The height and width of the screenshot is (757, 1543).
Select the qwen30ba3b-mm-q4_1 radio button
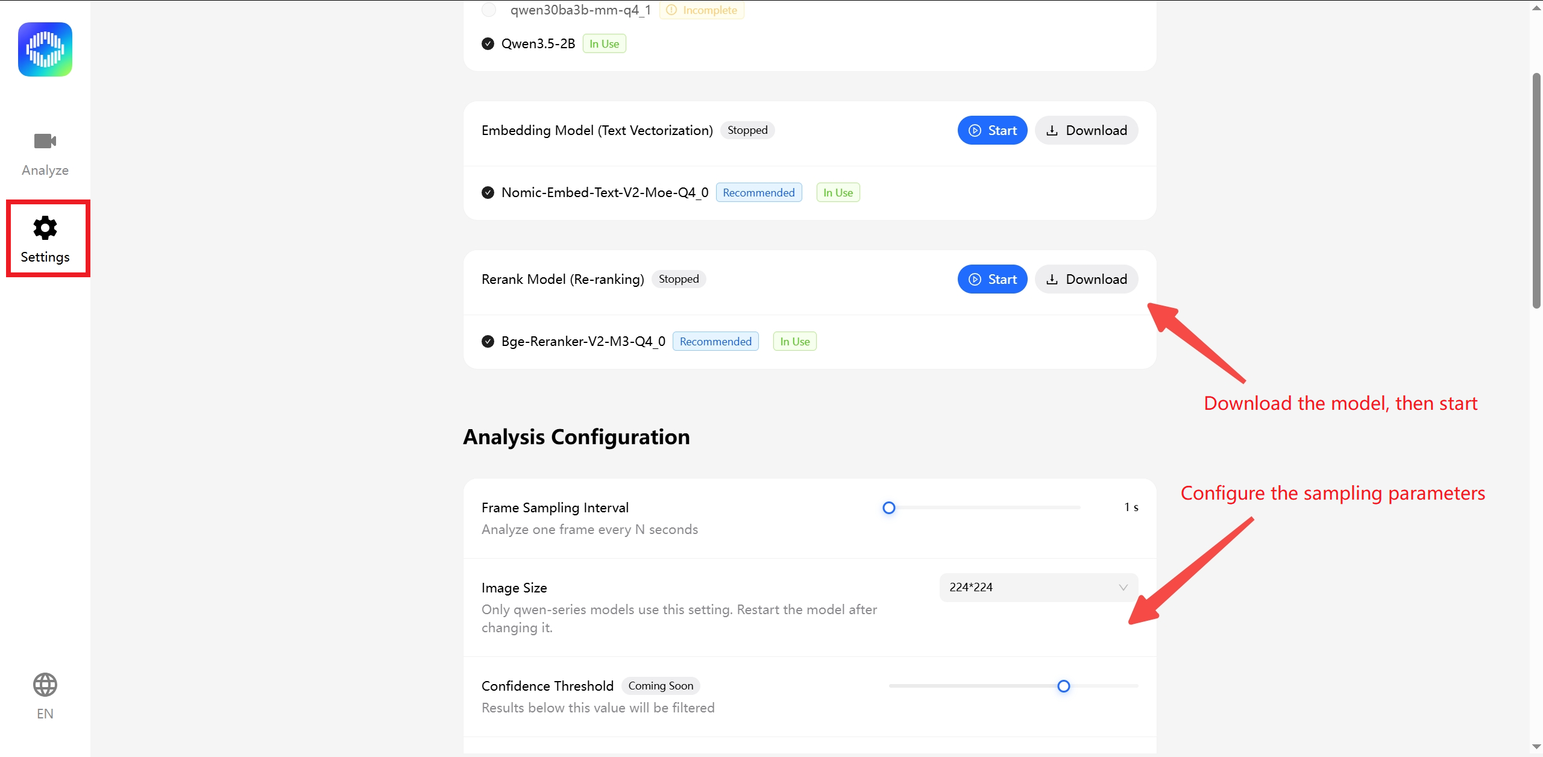pyautogui.click(x=489, y=10)
